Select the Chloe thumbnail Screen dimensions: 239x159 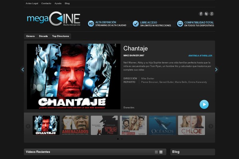(192, 125)
